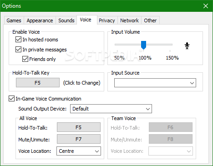Switch to the Games tab
Screen dimensions: 213x166
pyautogui.click(x=14, y=20)
